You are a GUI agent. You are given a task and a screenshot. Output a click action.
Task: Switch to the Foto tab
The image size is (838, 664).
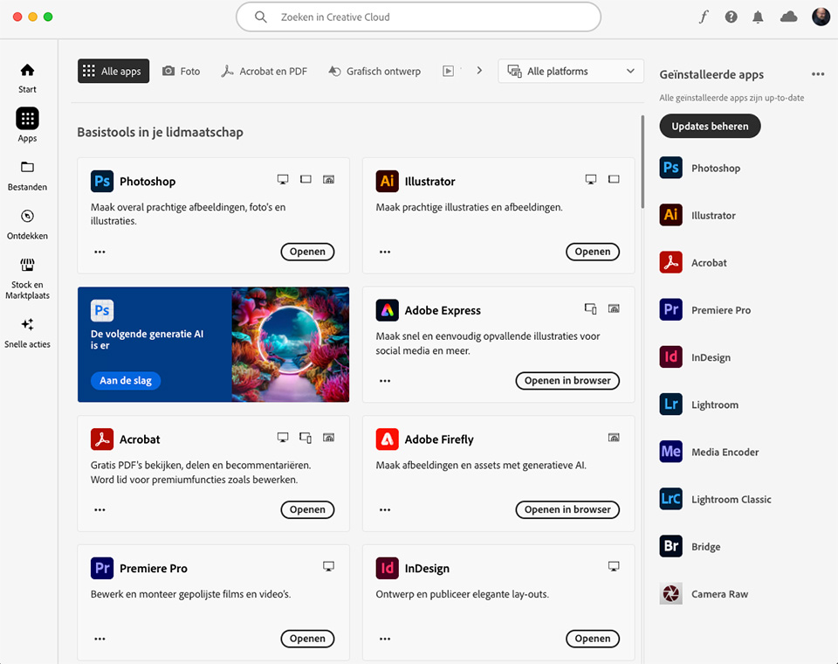point(182,71)
